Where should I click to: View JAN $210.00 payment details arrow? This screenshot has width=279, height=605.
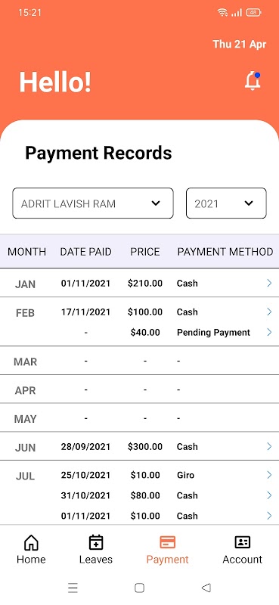[269, 283]
